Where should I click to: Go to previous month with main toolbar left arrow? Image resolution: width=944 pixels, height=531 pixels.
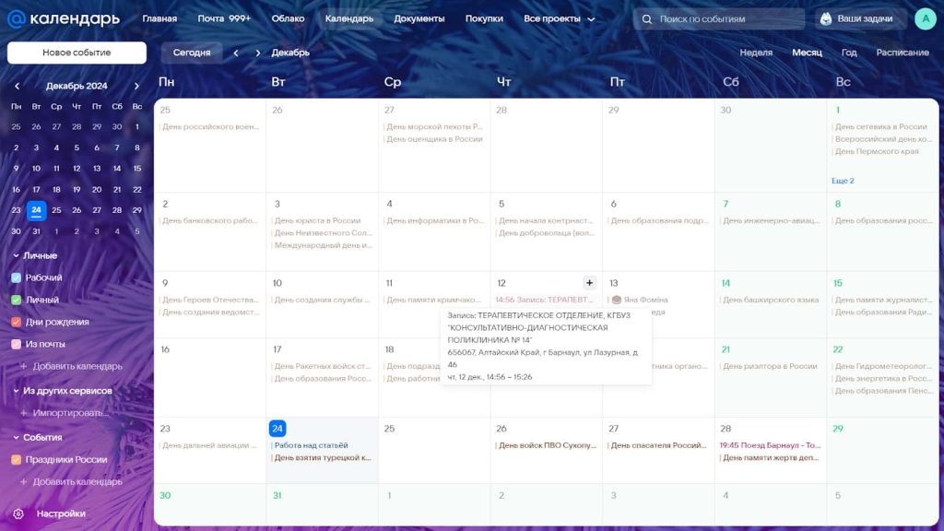[236, 53]
